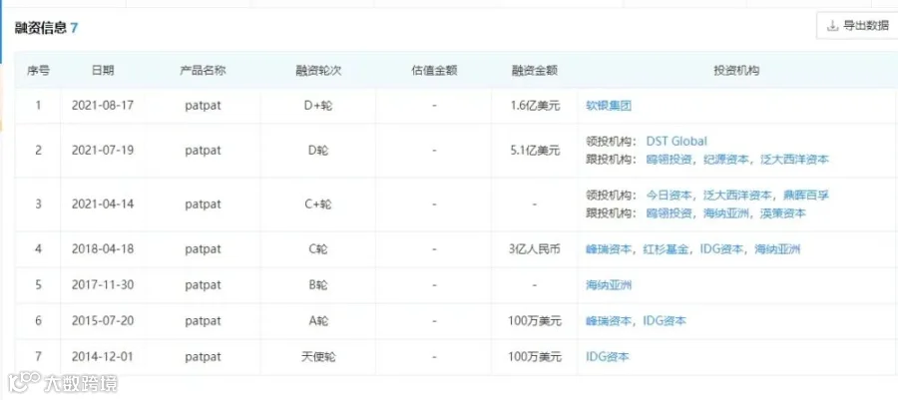Image resolution: width=898 pixels, height=400 pixels.
Task: Click the A轮 funding round cell
Action: click(318, 321)
